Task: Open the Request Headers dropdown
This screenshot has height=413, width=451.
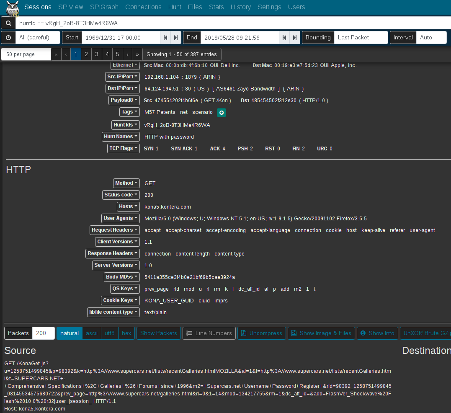Action: 114,230
